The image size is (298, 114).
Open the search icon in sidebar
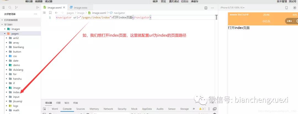[x=10, y=7]
